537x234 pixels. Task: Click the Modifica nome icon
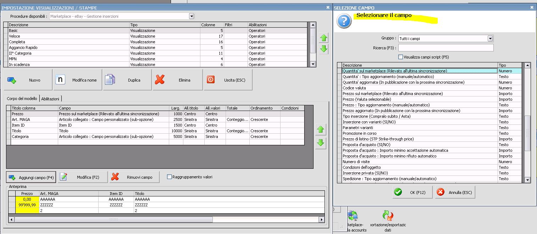pyautogui.click(x=61, y=80)
